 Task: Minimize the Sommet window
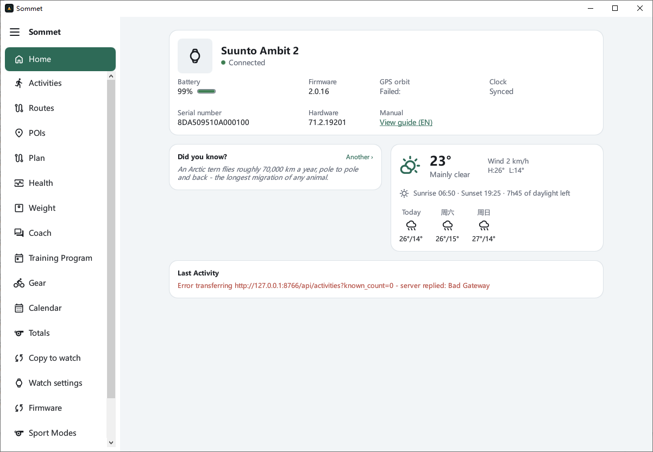(590, 8)
